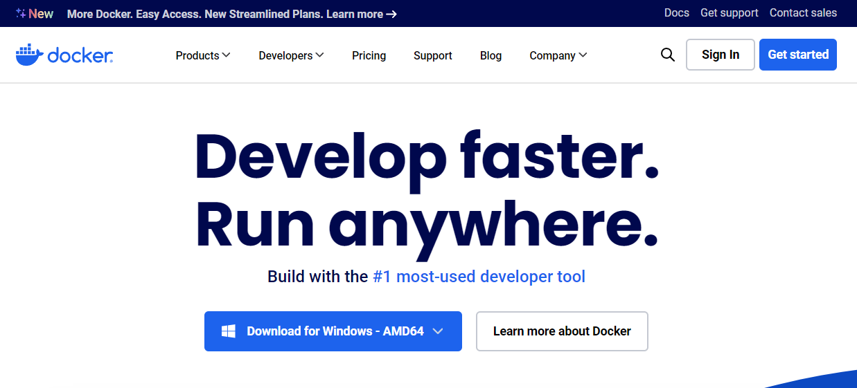The height and width of the screenshot is (388, 857).
Task: Expand the Company menu chevron
Action: [583, 55]
